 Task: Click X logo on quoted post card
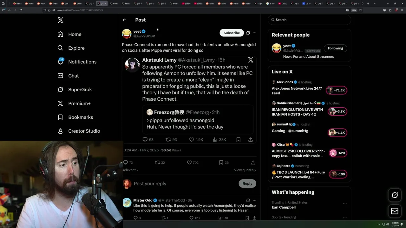point(251,60)
